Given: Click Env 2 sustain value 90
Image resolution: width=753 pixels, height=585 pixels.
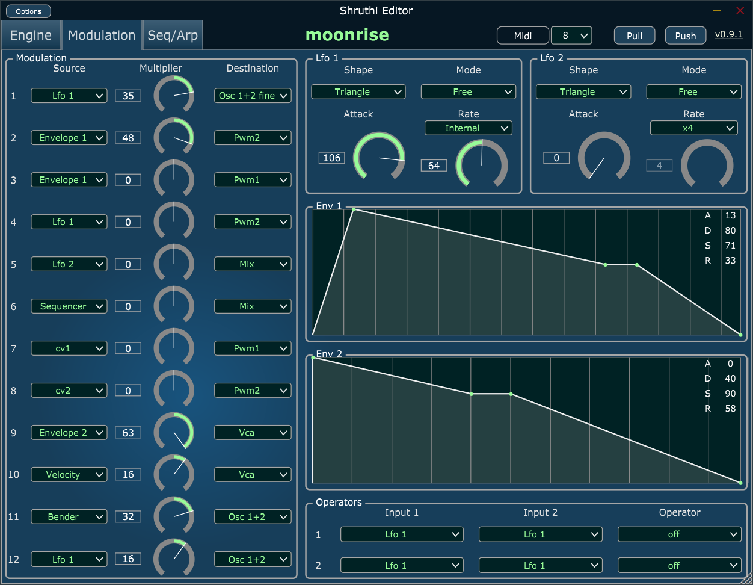Looking at the screenshot, I should coord(730,394).
